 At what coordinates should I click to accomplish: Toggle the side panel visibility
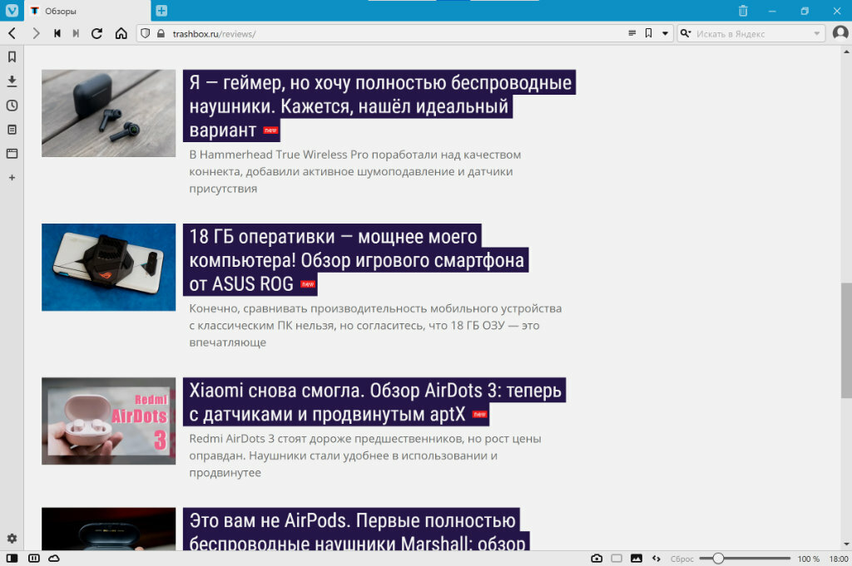tap(12, 559)
